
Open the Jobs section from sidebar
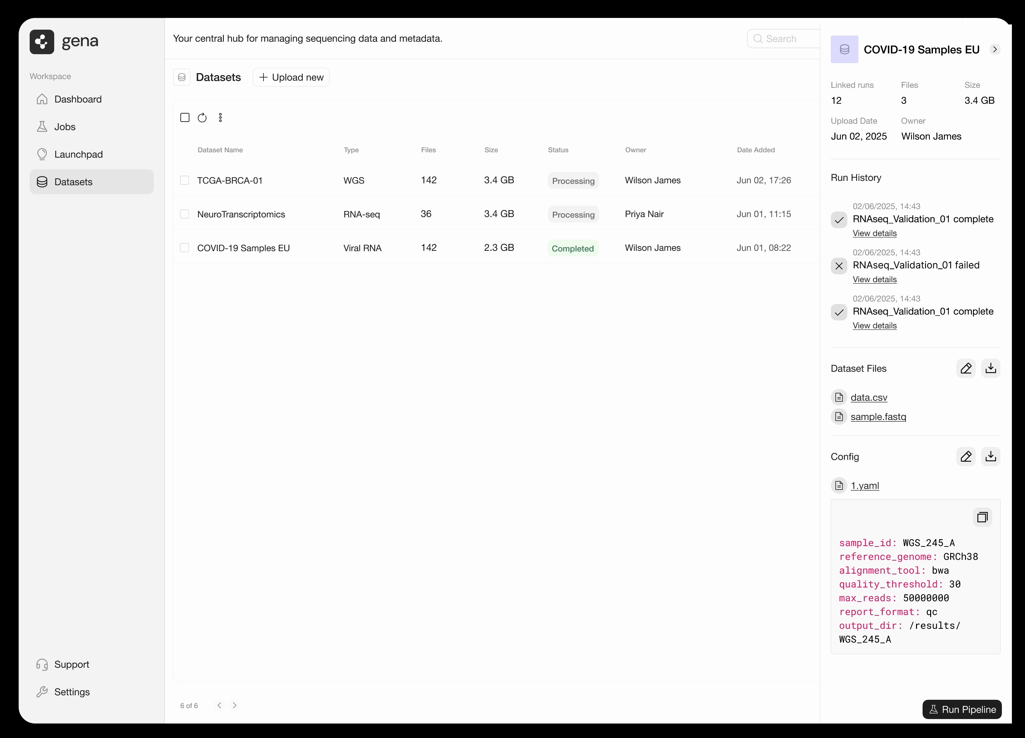pyautogui.click(x=64, y=127)
